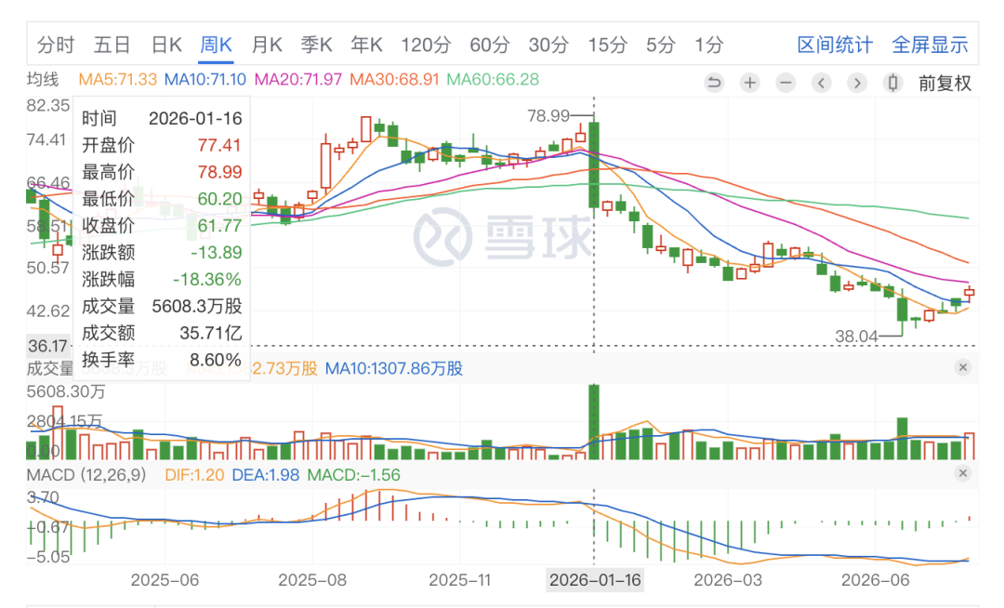1004x608 pixels.
Task: Click the 成交量 5608.3万股 tooltip row
Action: coord(162,307)
